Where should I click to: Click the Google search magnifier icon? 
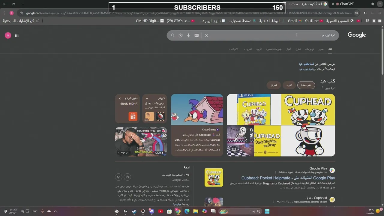[x=172, y=35]
